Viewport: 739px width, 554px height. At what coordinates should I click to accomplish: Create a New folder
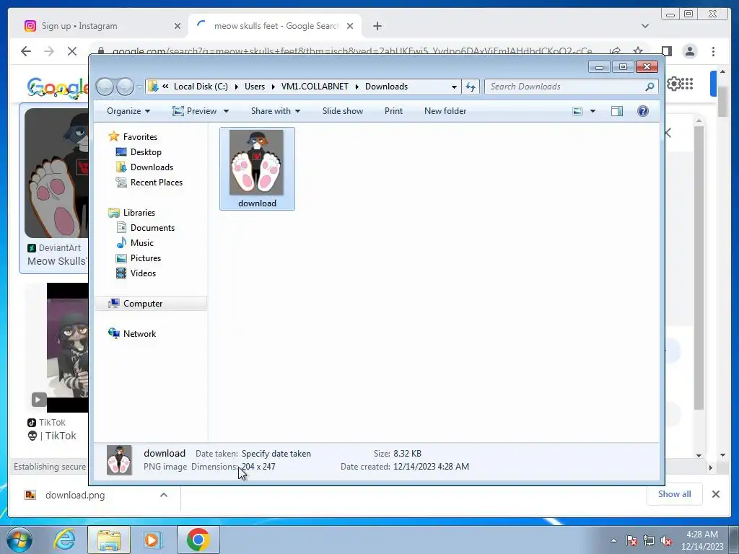[445, 111]
